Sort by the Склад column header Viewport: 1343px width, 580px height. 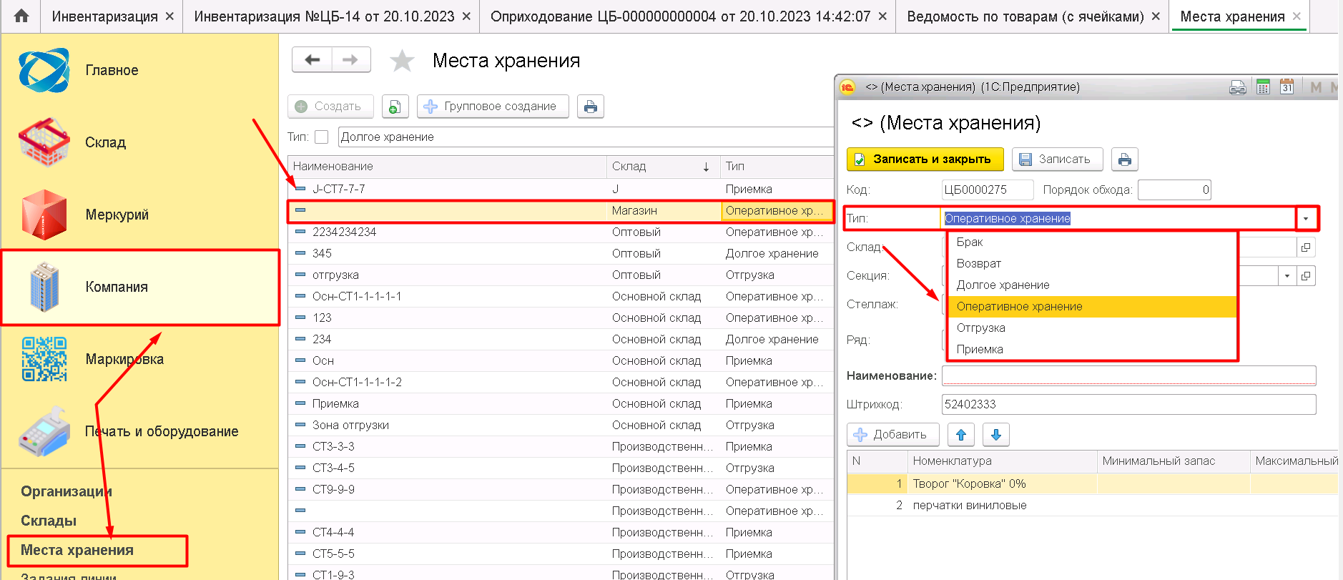pos(662,167)
